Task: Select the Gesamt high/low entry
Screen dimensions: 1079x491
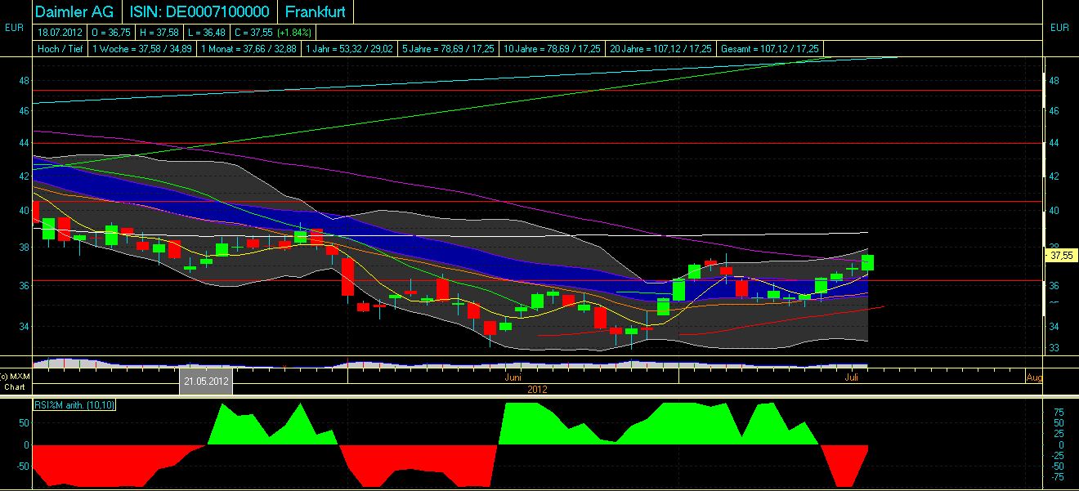Action: 770,49
